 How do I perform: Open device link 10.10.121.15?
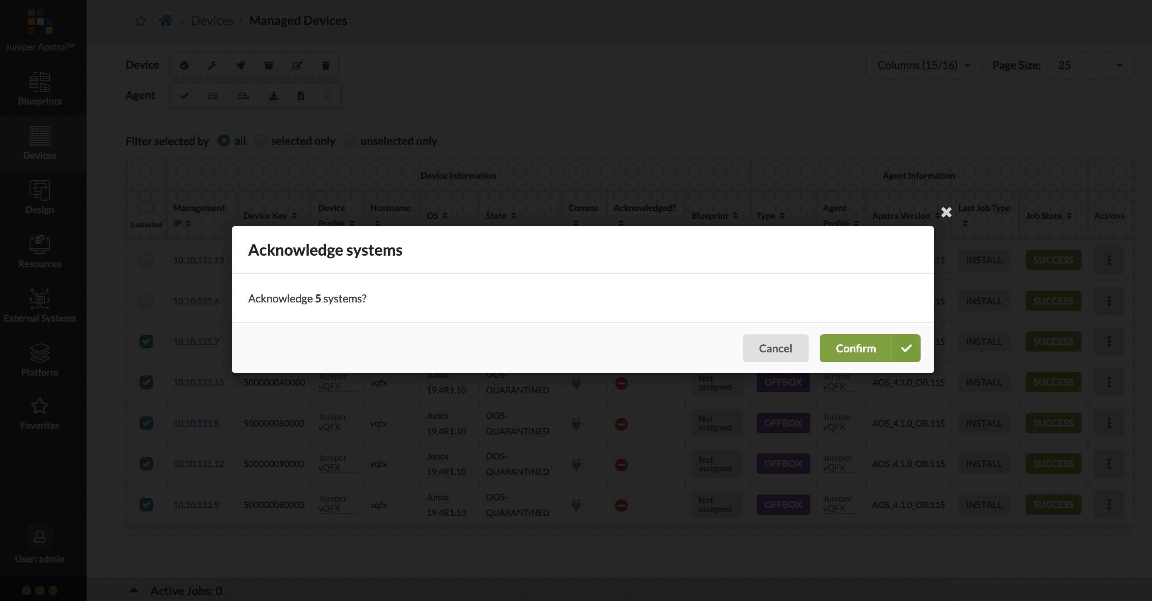[199, 382]
